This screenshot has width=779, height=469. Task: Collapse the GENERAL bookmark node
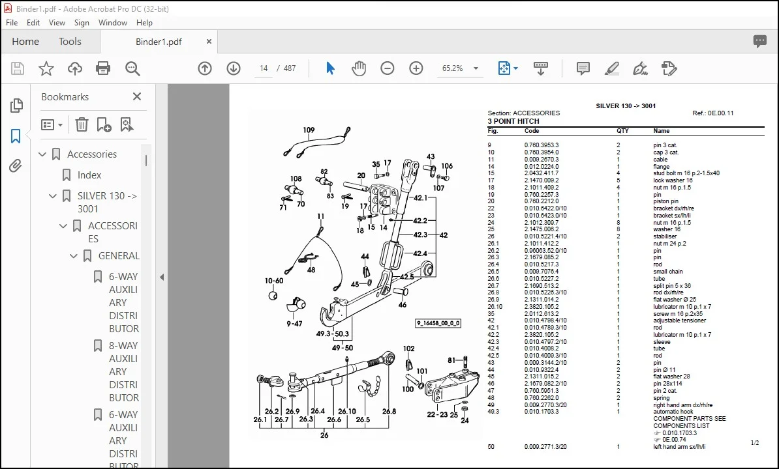74,256
